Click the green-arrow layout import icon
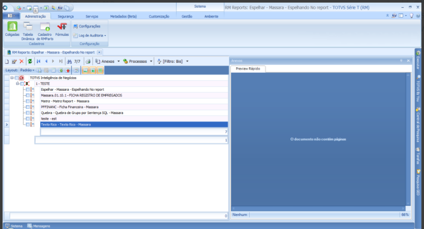424x229 pixels. pos(60,70)
